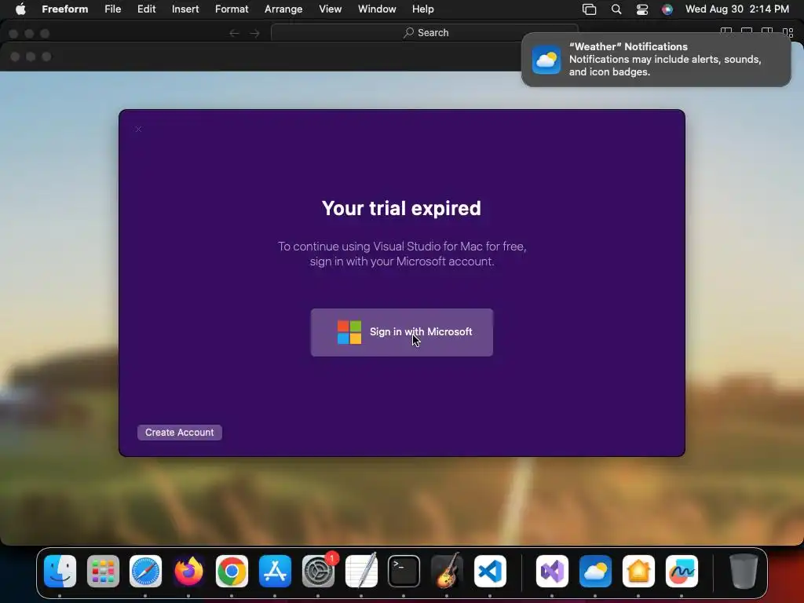Open the Window menu
The image size is (804, 603).
tap(377, 9)
